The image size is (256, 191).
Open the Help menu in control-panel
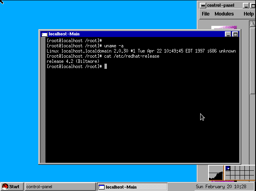coord(248,14)
